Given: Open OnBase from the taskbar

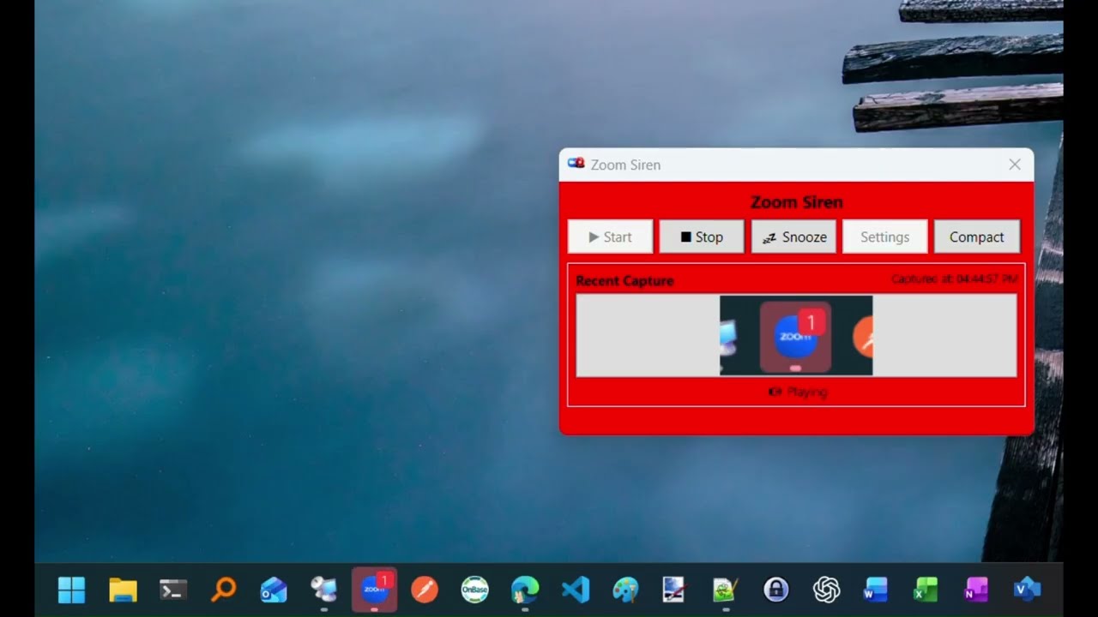Looking at the screenshot, I should coord(474,590).
